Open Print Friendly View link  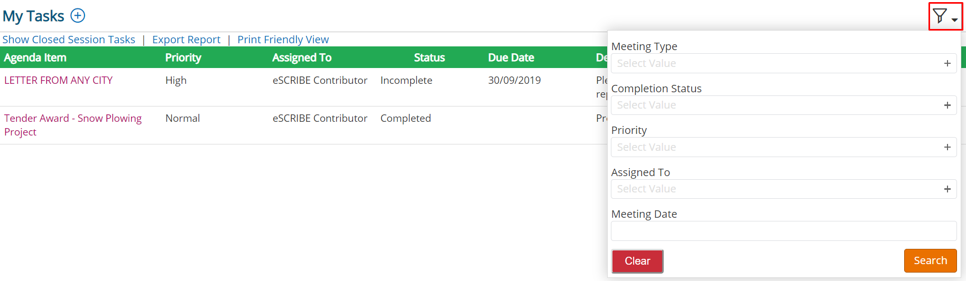click(283, 40)
